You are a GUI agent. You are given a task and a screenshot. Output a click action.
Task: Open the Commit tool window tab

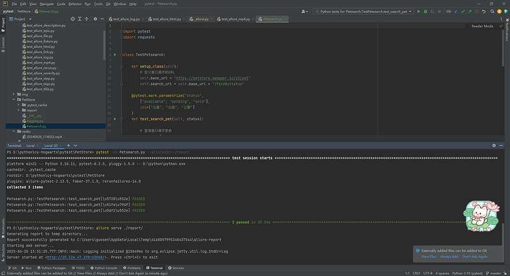click(3, 45)
